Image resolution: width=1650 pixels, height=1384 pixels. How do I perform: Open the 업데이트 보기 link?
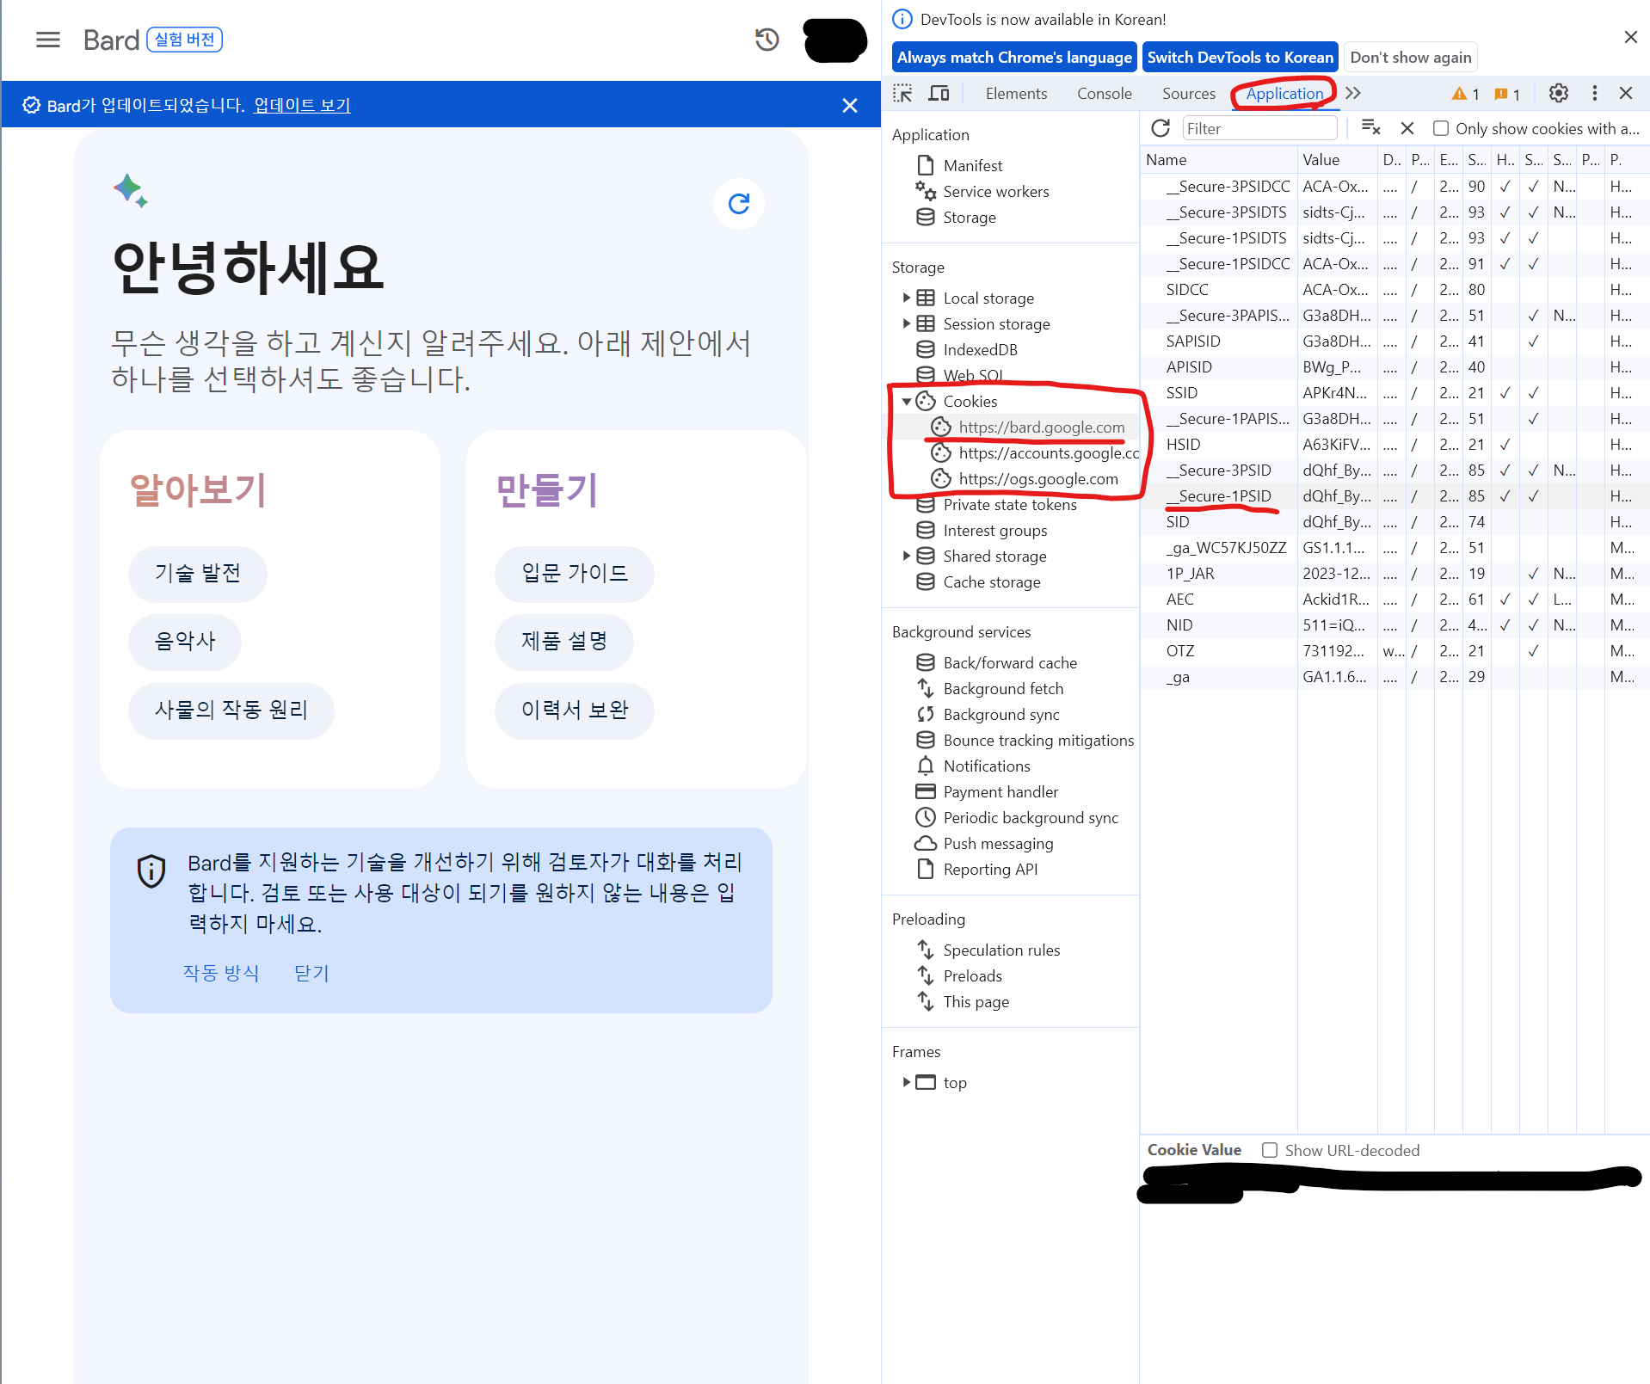click(x=302, y=105)
